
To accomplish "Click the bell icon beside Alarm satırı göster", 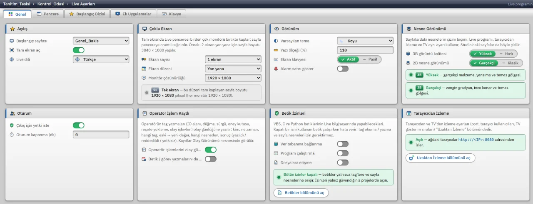I will pyautogui.click(x=276, y=69).
